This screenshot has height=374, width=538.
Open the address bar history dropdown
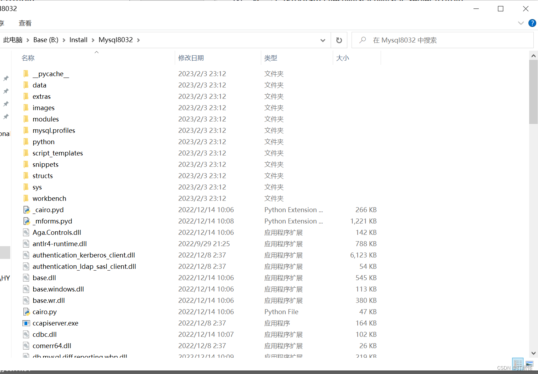(323, 40)
